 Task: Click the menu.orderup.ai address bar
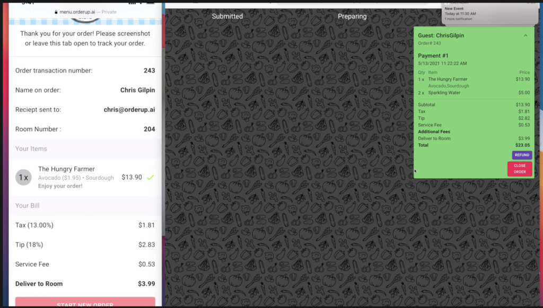click(85, 12)
